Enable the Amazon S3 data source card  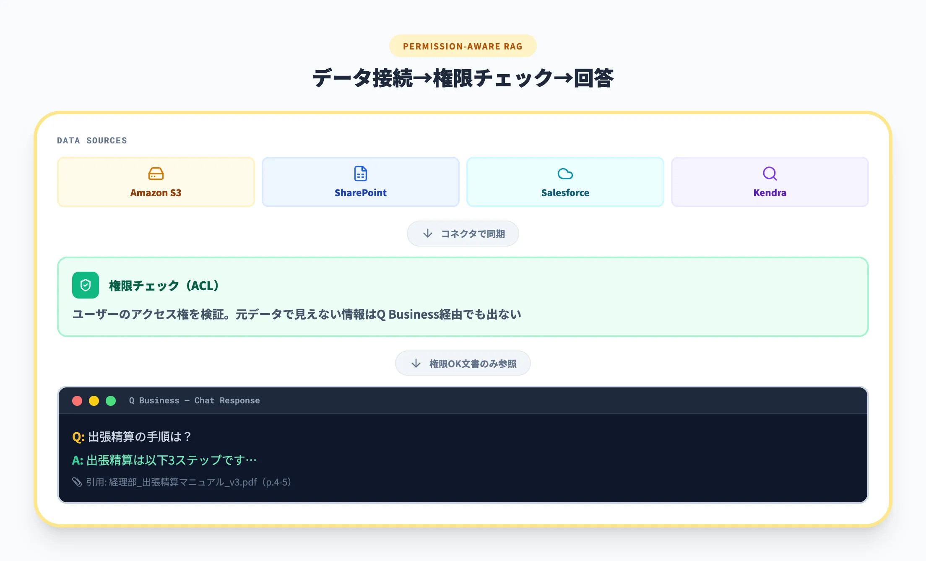point(156,182)
